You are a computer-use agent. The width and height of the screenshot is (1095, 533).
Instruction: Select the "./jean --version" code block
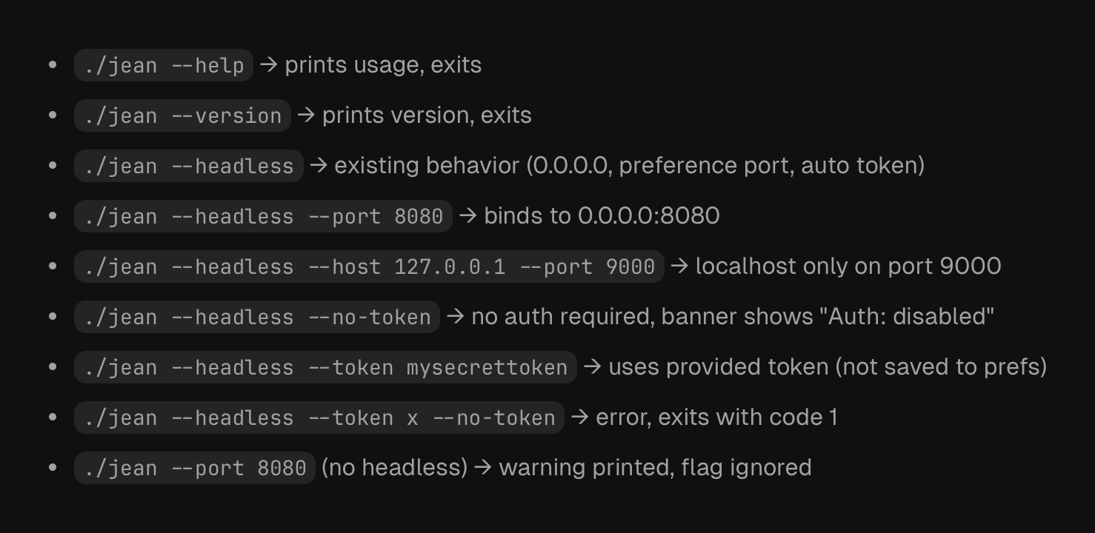[182, 115]
